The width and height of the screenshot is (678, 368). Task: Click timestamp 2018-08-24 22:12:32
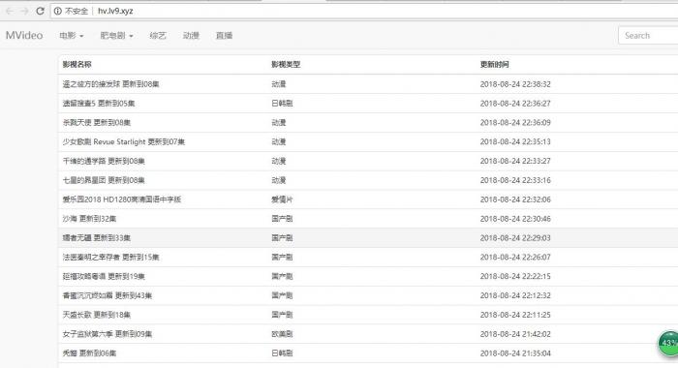515,295
